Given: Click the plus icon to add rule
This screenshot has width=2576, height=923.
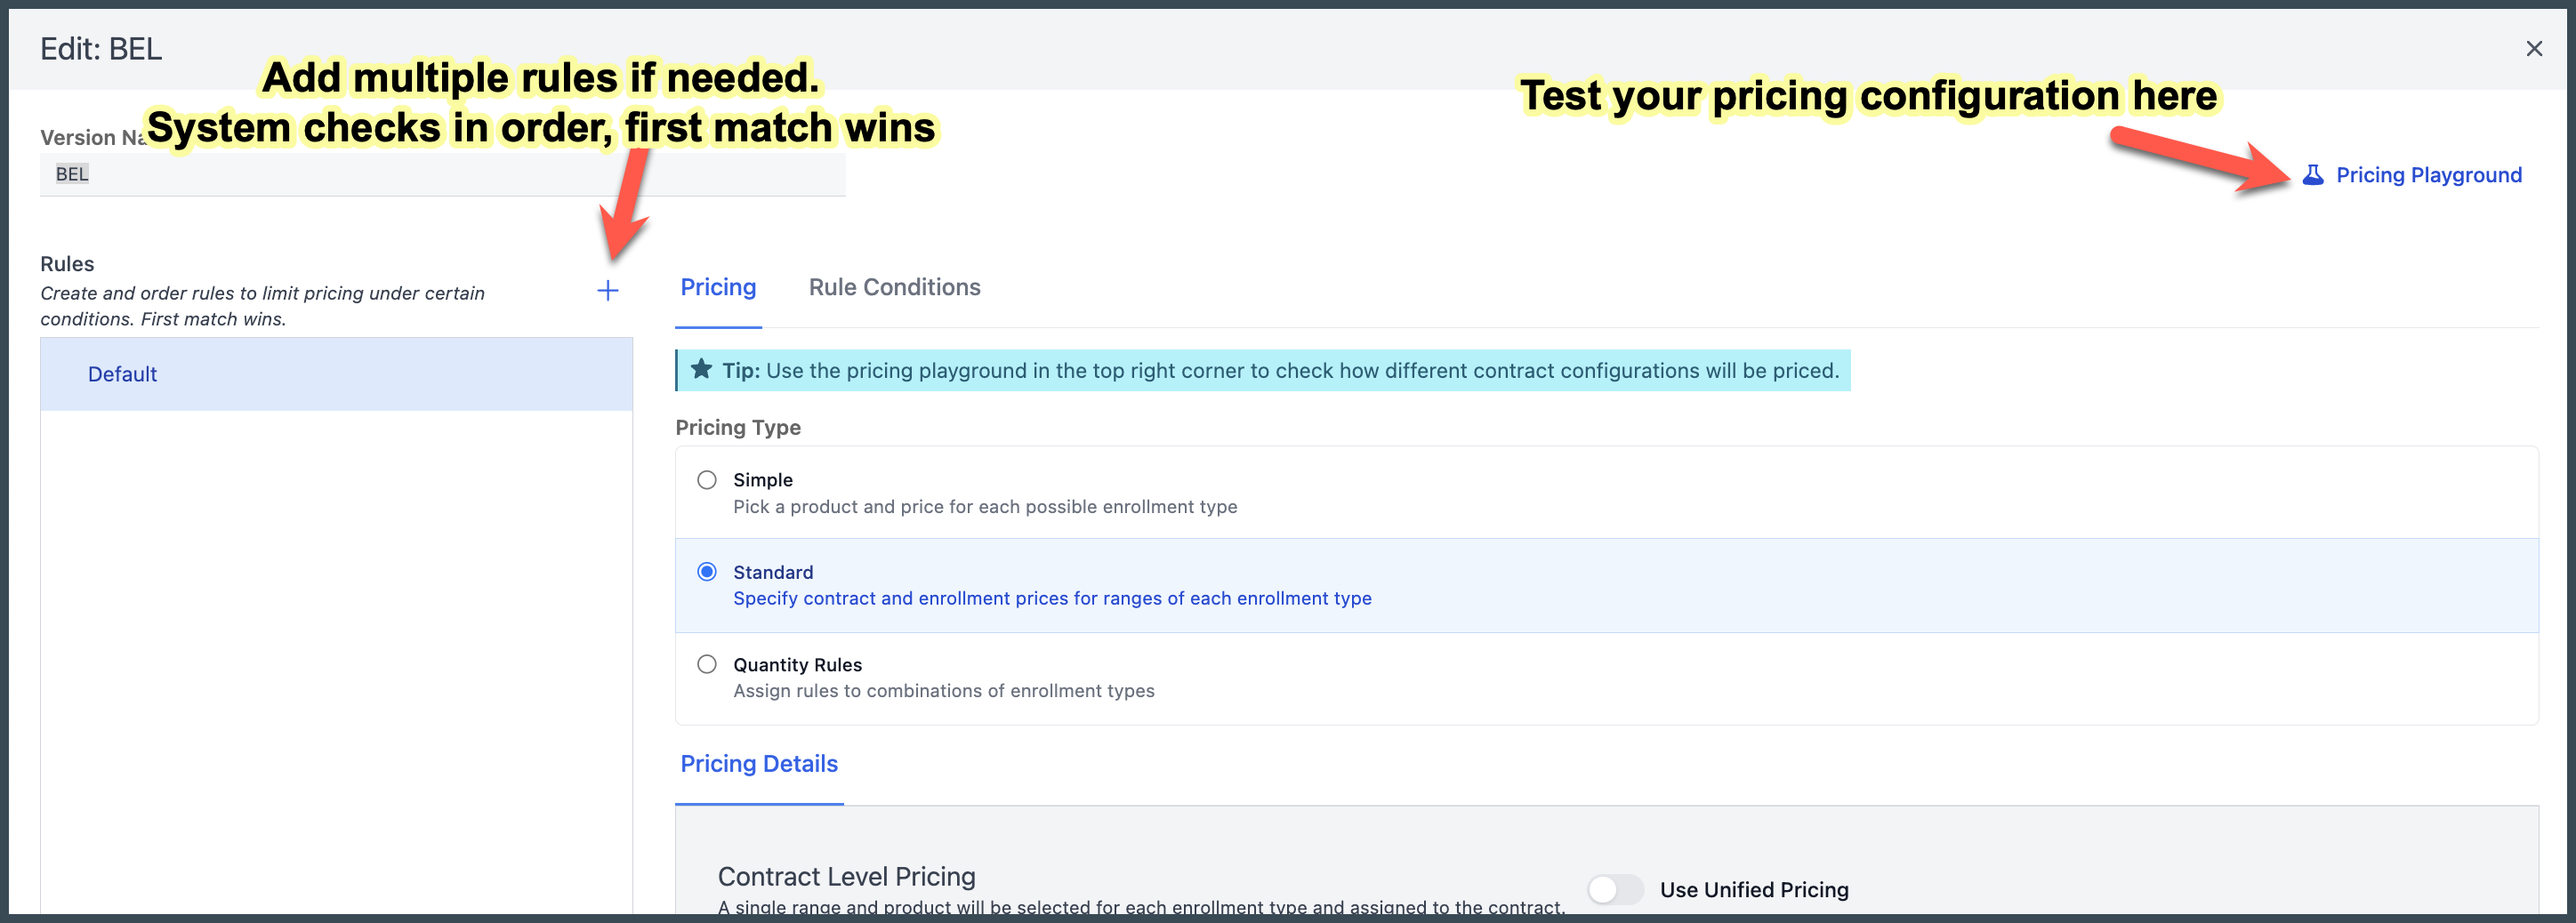Looking at the screenshot, I should [607, 291].
